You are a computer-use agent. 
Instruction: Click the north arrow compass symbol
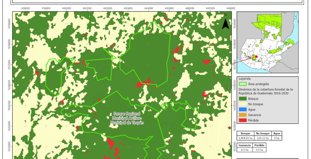click(x=225, y=22)
